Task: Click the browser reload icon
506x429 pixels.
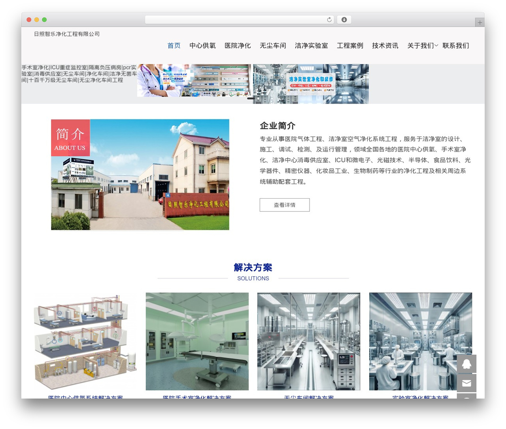Action: [329, 20]
